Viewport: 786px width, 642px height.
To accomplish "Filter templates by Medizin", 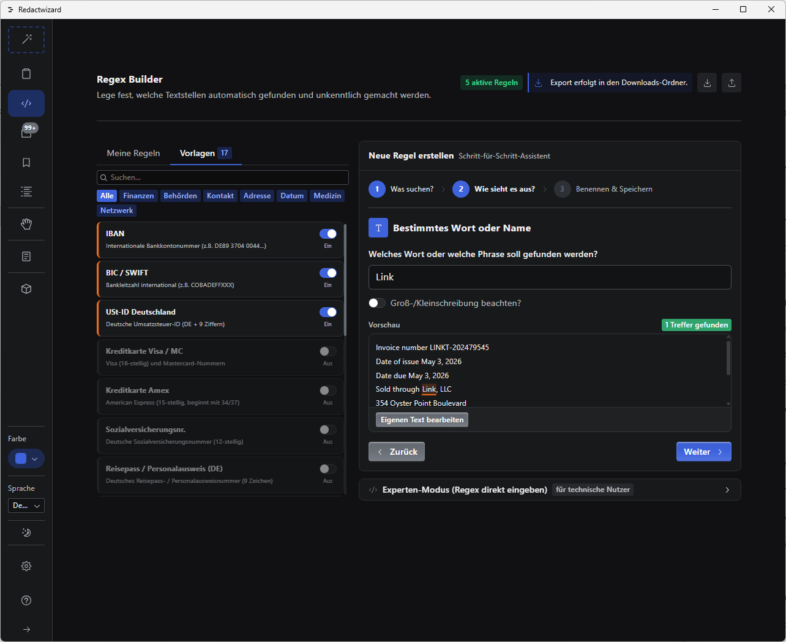I will coord(327,196).
